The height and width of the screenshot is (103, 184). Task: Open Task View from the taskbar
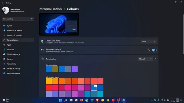pos(71,100)
